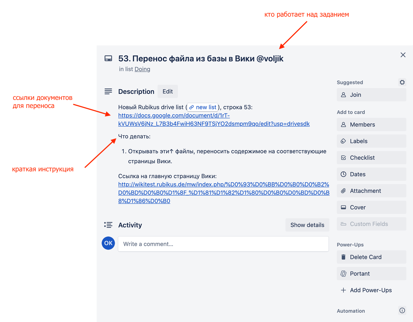Click the Delete Card power-up
Screen dimensions: 413x322
coord(371,257)
